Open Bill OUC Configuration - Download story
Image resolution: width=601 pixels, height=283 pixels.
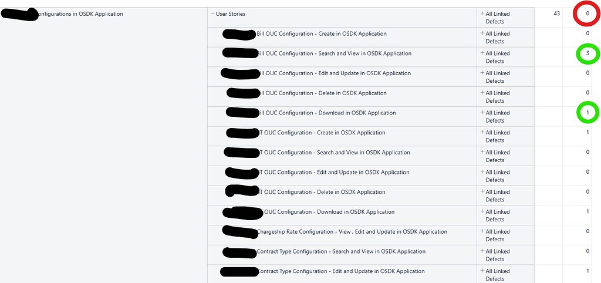(x=327, y=113)
